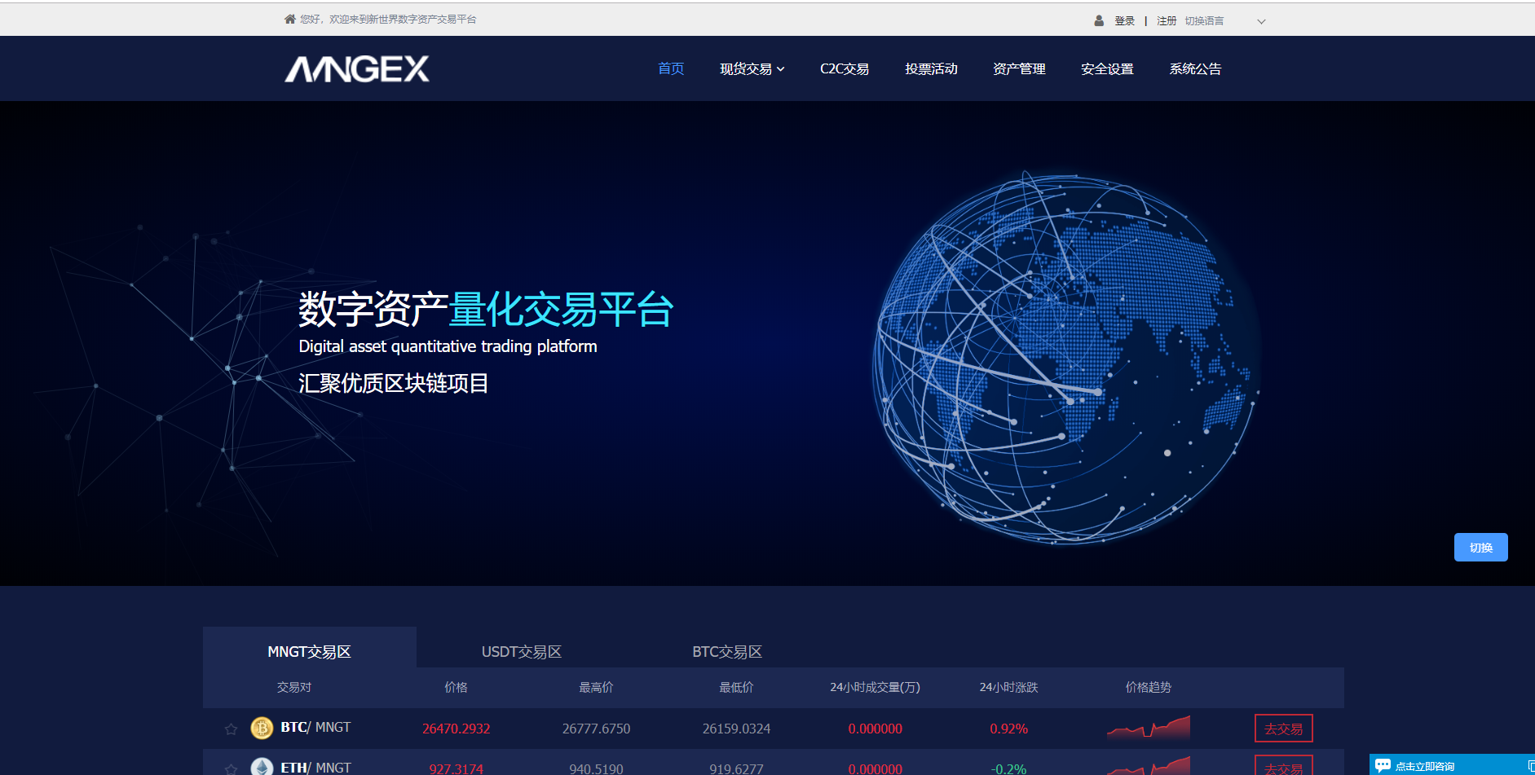Switch to the USDT交易区 tab
The image size is (1535, 775).
pyautogui.click(x=522, y=651)
